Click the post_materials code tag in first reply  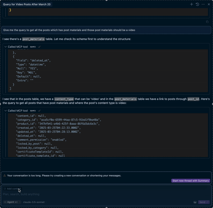click(34, 39)
